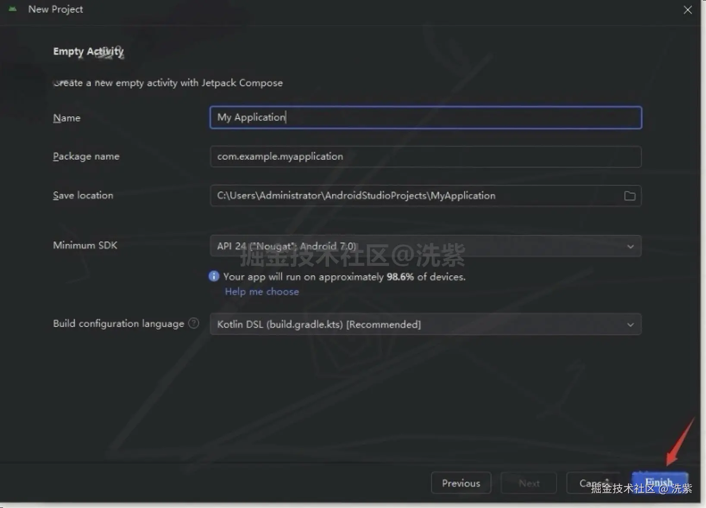
Task: Close the New Project dialog
Action: pyautogui.click(x=688, y=9)
